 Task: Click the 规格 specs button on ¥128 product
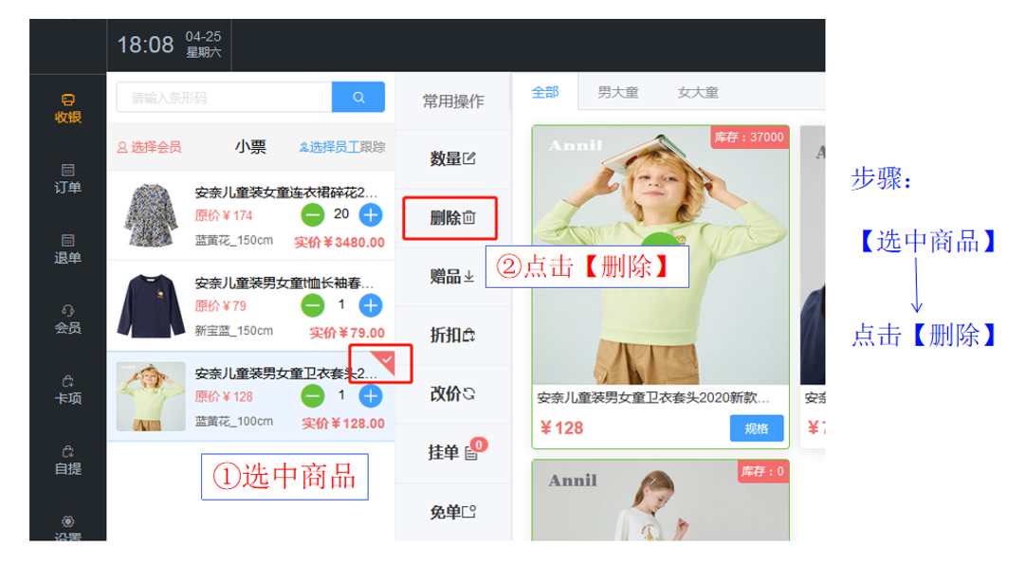[x=757, y=428]
